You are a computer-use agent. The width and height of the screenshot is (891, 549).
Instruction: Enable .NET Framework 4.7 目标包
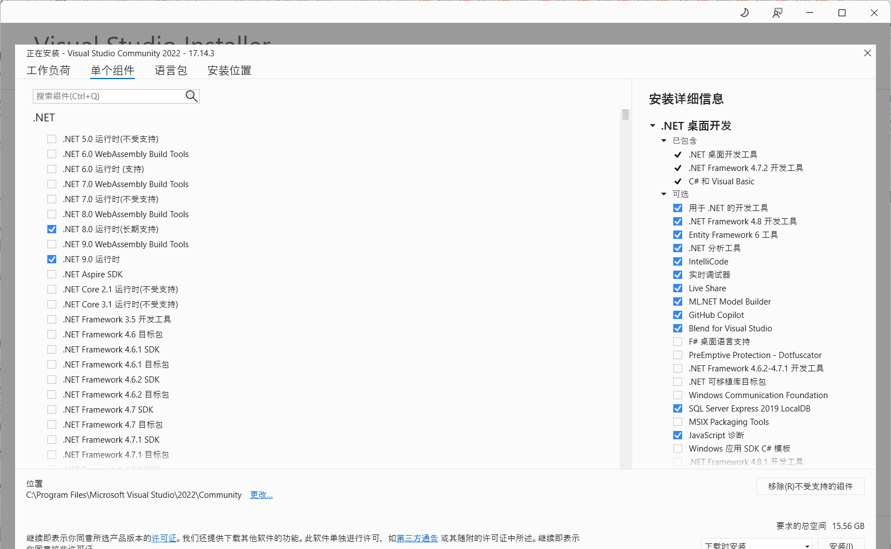tap(52, 425)
